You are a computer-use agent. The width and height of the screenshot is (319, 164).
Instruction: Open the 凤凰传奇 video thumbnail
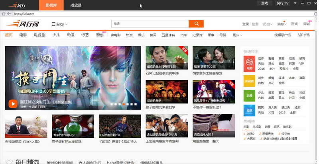[214, 92]
